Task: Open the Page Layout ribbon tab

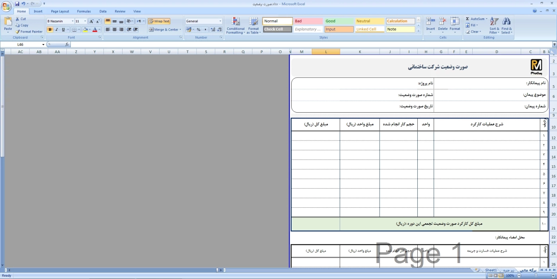Action: (x=60, y=12)
